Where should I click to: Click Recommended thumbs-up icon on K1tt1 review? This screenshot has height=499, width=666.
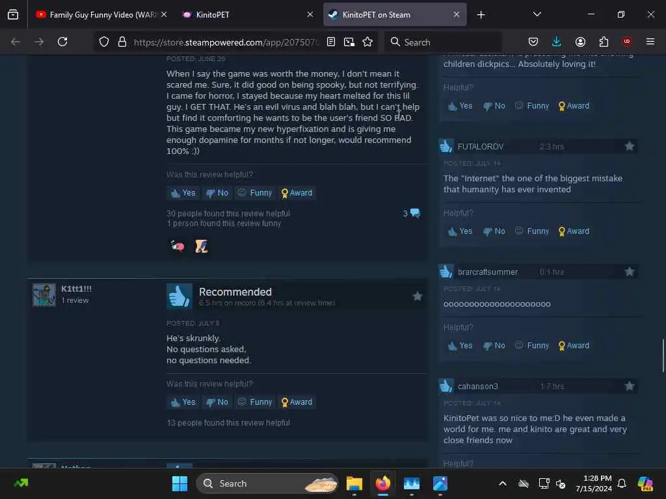[180, 296]
